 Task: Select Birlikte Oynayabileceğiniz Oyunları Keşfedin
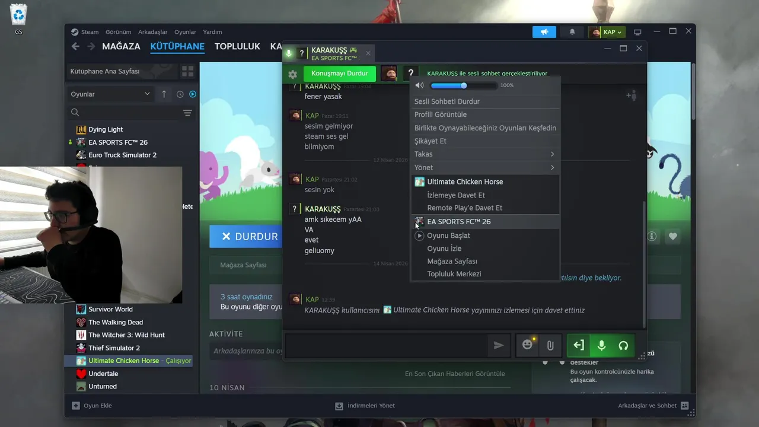click(x=485, y=128)
